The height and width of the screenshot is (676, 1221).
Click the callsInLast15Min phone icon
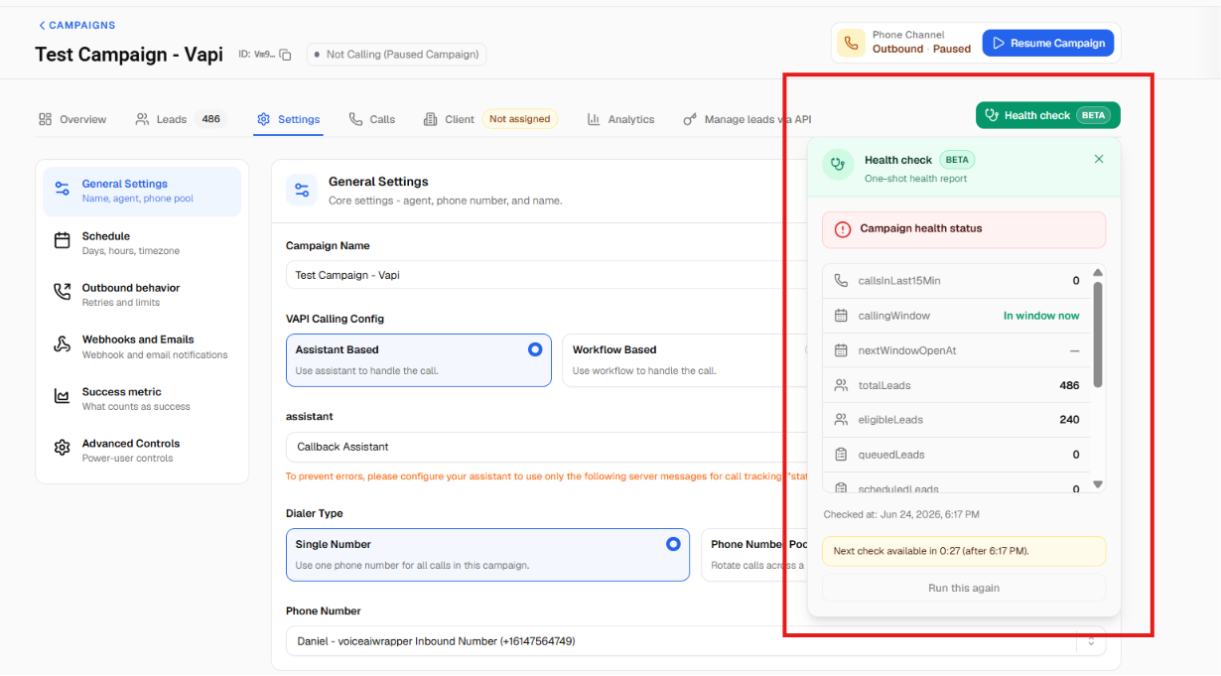point(841,281)
